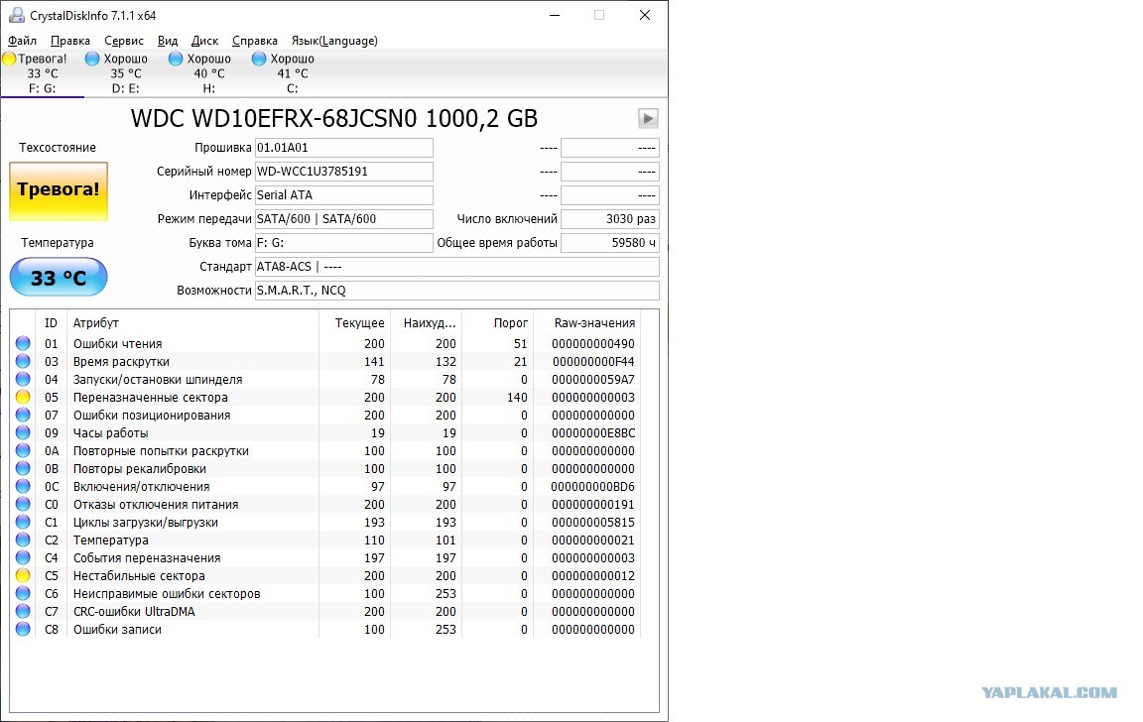Select the D: E: disk tab
The image size is (1143, 722).
(125, 73)
